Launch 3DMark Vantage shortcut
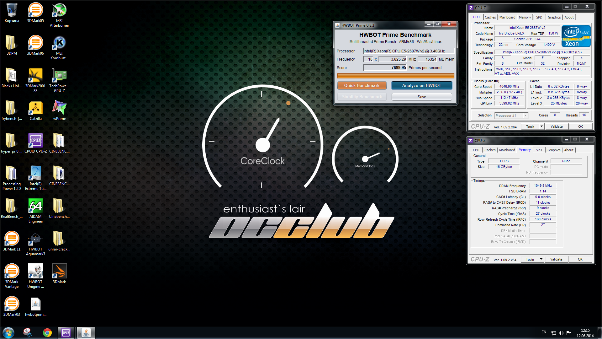The image size is (602, 339). (x=12, y=276)
